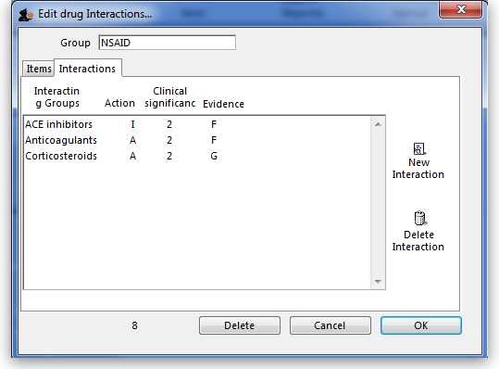The image size is (499, 369).
Task: Click the Evidence value G for Corticosteroids
Action: [x=214, y=156]
